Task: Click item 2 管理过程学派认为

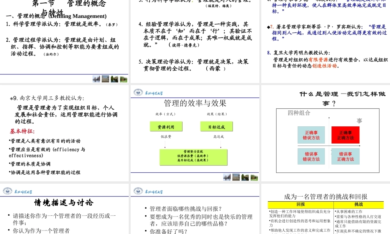Action: tap(62, 47)
